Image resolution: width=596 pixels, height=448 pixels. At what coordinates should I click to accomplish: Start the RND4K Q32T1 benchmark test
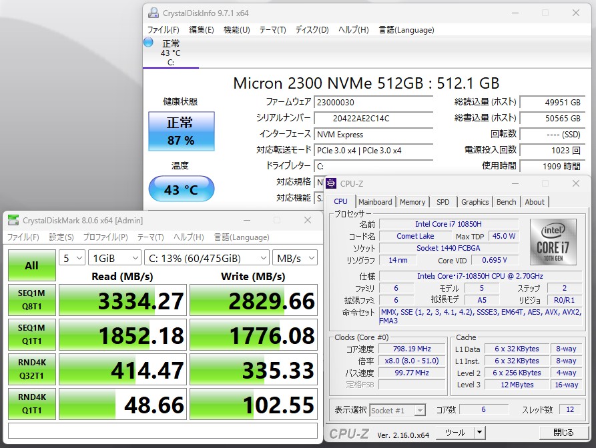coord(31,370)
